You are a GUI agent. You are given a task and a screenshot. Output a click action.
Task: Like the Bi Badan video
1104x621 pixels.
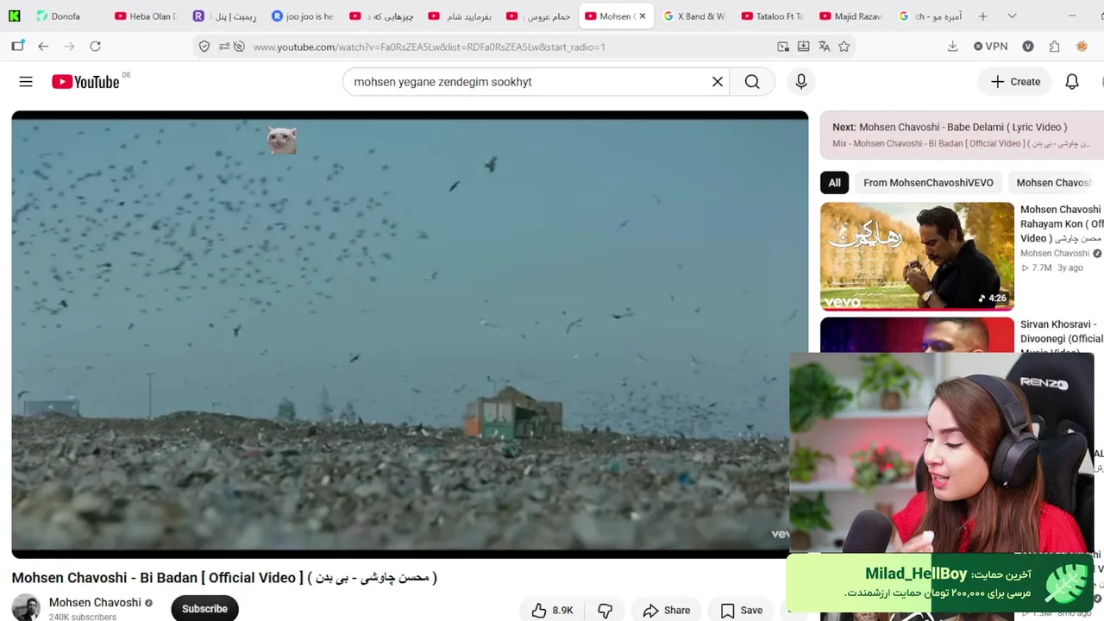[x=553, y=610]
